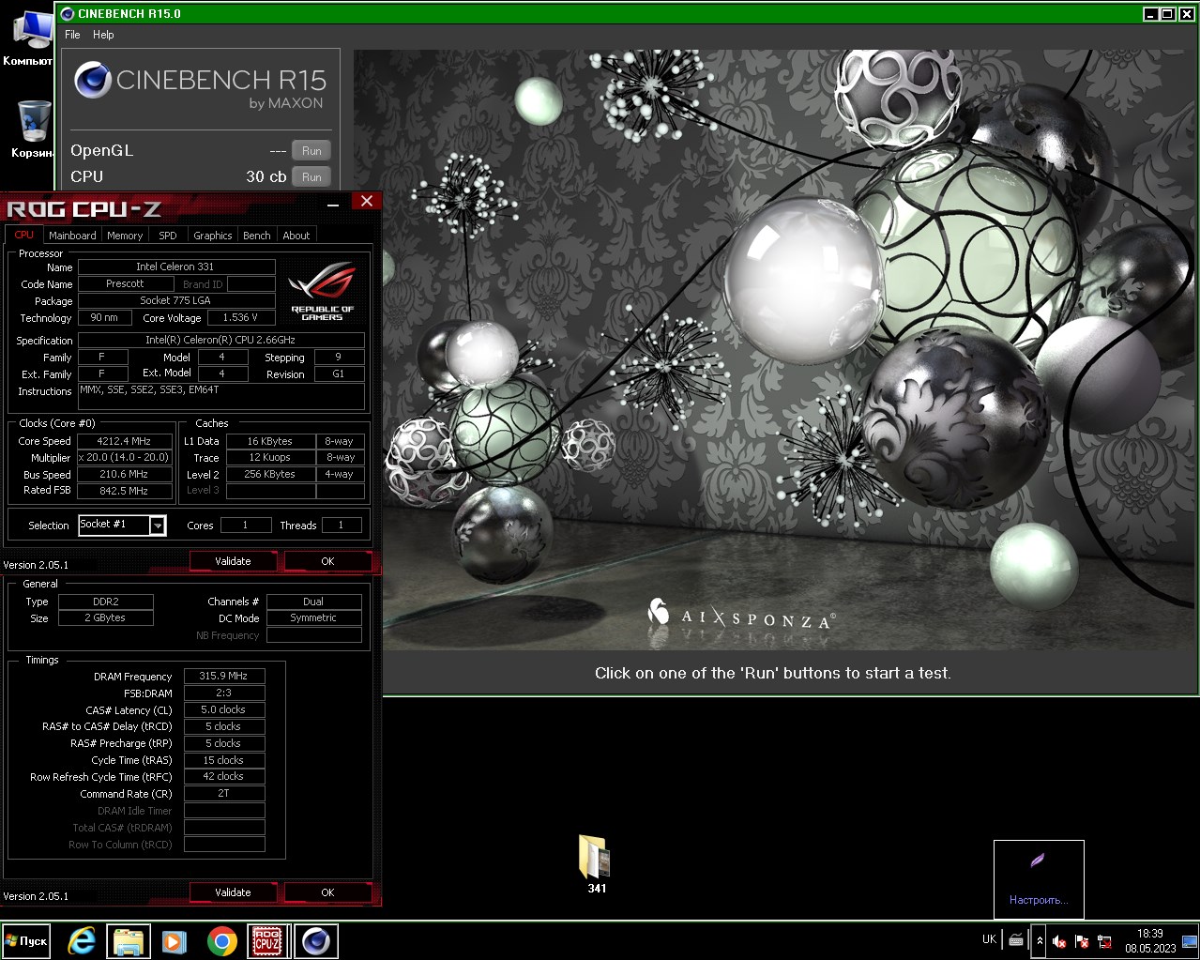Click the Cinebench R15 sphere logo
Image resolution: width=1200 pixels, height=960 pixels.
click(x=93, y=81)
